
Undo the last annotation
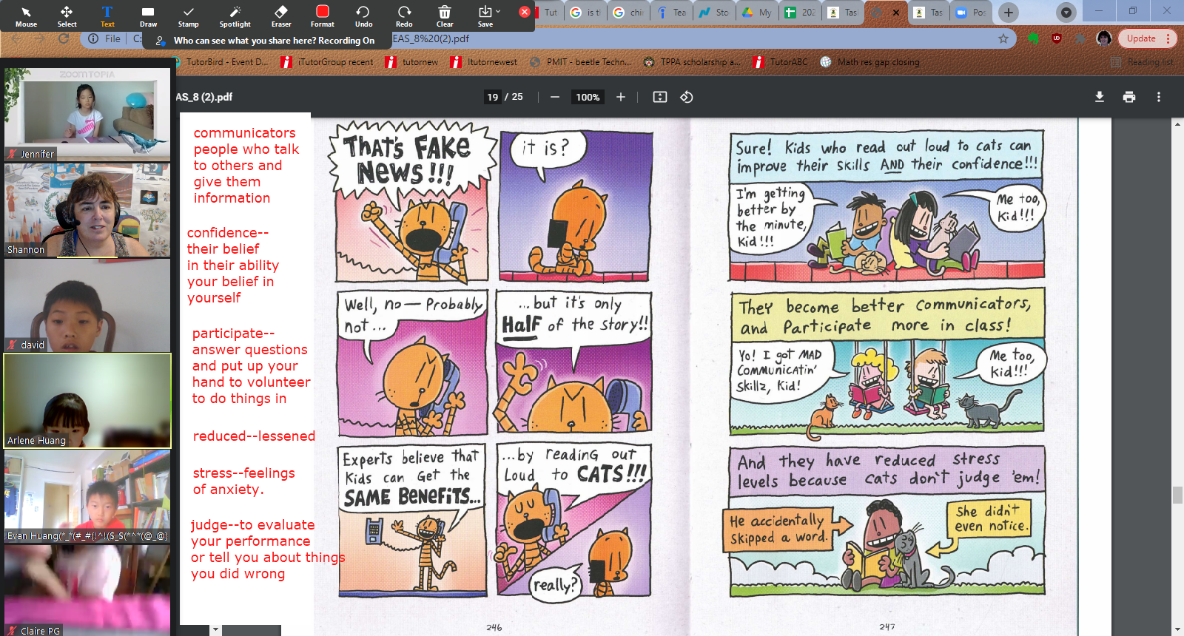[x=363, y=16]
